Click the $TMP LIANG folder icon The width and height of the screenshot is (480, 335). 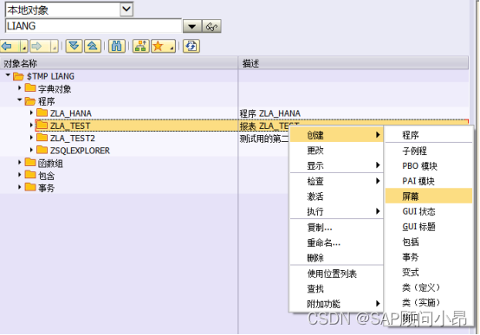18,76
